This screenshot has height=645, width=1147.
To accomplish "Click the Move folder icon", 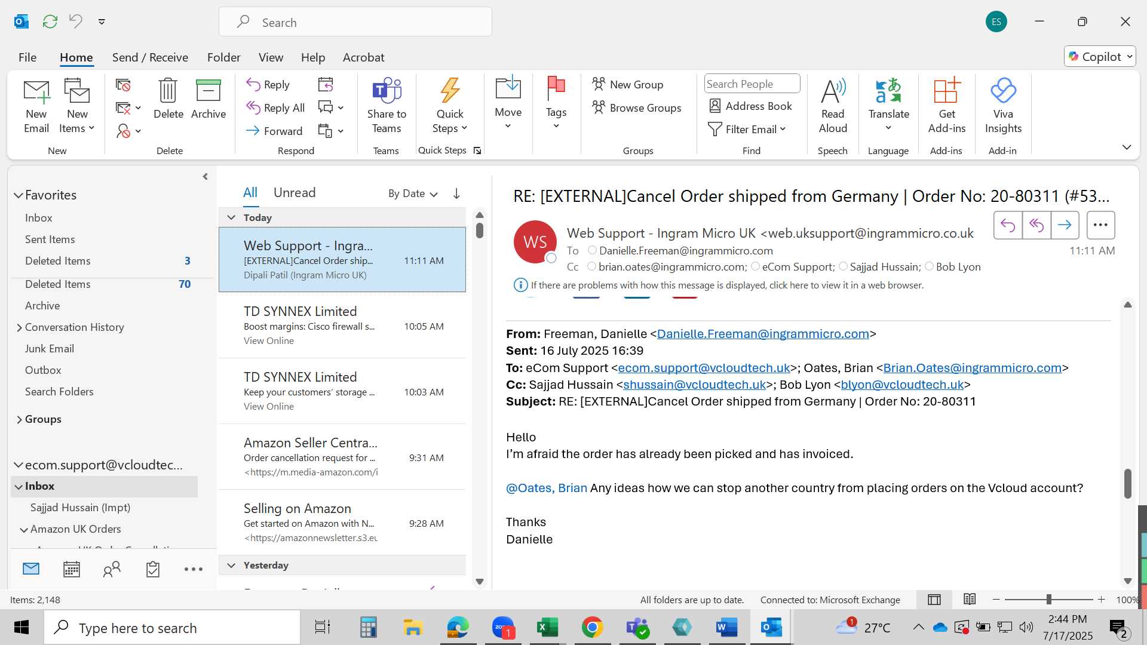I will [x=508, y=88].
